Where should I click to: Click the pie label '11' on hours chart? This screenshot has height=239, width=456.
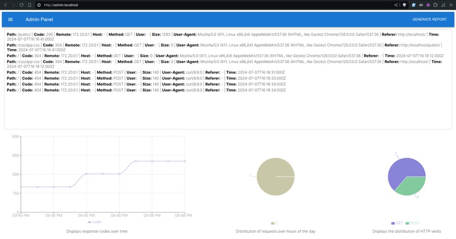point(251,175)
